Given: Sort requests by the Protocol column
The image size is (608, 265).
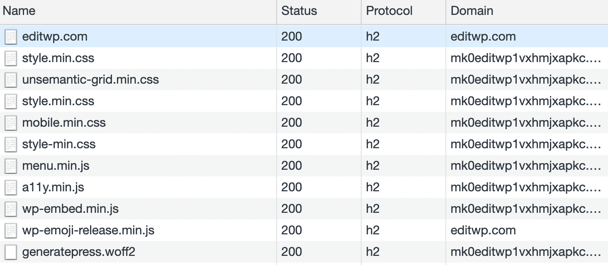Looking at the screenshot, I should (389, 11).
